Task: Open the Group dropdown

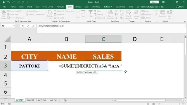Action: click(146, 11)
